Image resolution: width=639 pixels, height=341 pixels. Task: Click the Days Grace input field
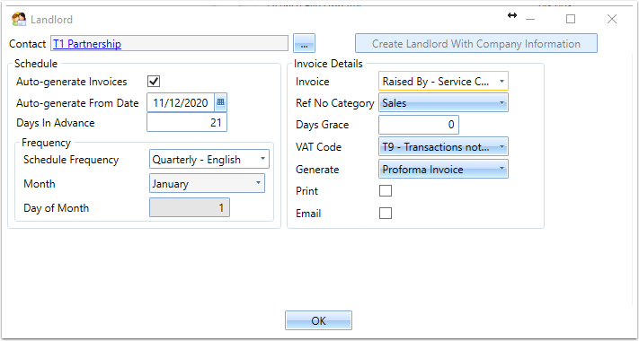(419, 125)
